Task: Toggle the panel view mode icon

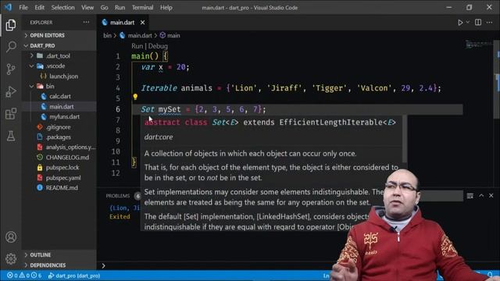Action: pos(470,196)
